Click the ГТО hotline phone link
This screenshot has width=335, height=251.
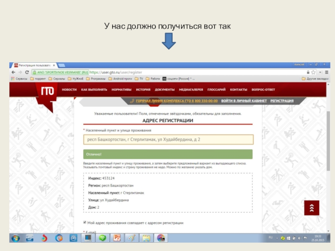(177, 101)
